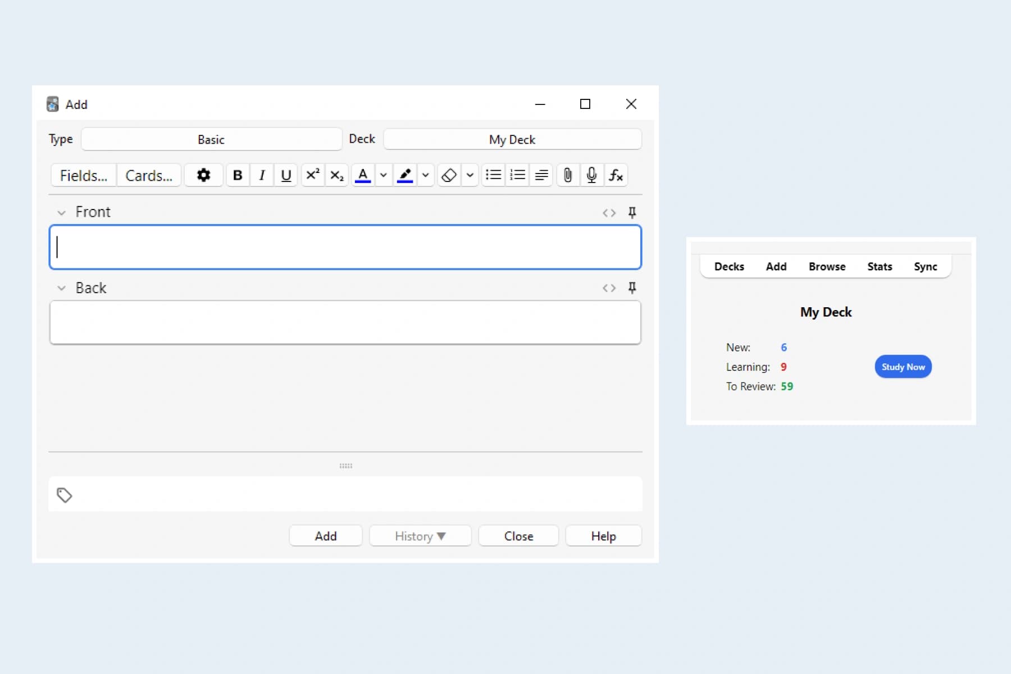The image size is (1011, 674).
Task: Toggle HTML editor for Back field
Action: pyautogui.click(x=609, y=288)
